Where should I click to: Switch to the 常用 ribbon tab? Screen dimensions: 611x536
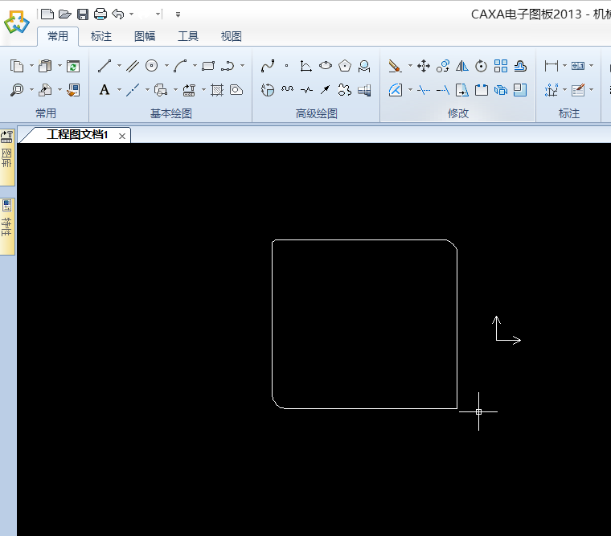click(x=58, y=36)
